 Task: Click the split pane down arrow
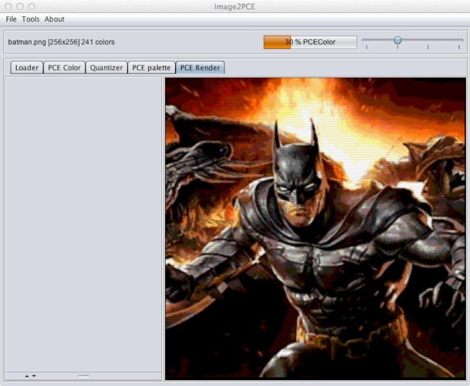pos(34,376)
